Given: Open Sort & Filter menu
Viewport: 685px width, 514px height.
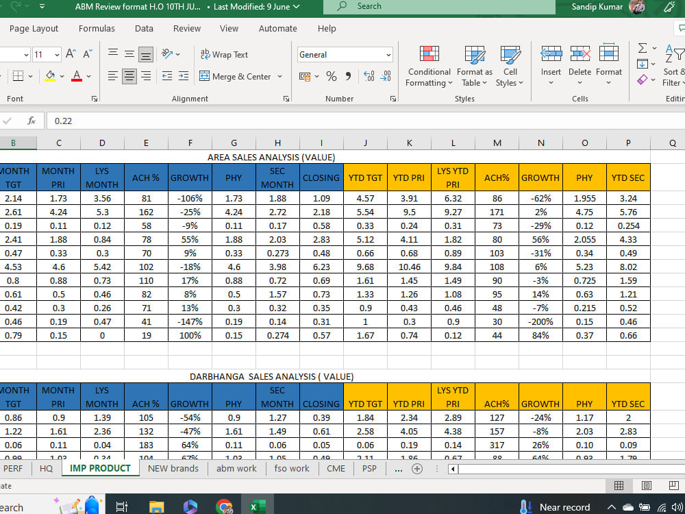Looking at the screenshot, I should [x=673, y=64].
